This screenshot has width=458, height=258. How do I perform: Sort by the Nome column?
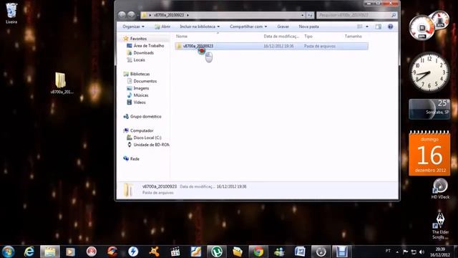(x=182, y=37)
